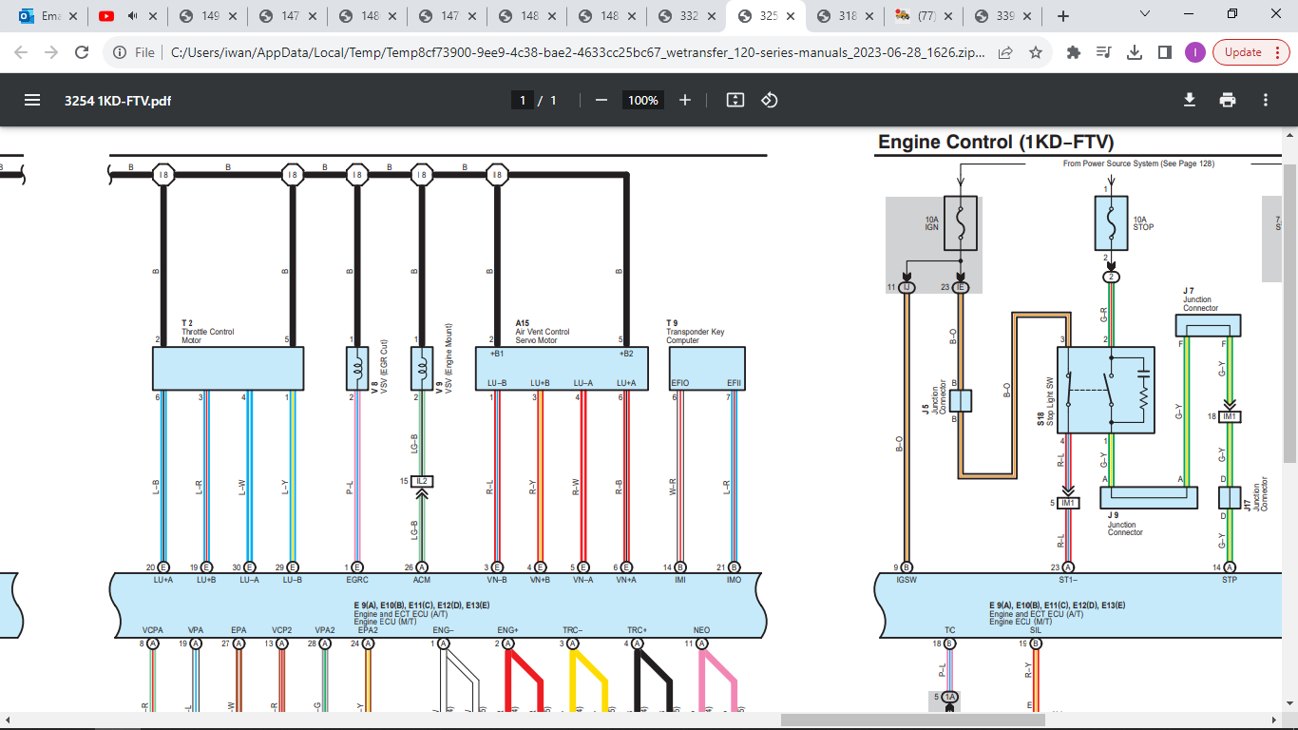1298x730 pixels.
Task: Reload the current page
Action: point(82,52)
